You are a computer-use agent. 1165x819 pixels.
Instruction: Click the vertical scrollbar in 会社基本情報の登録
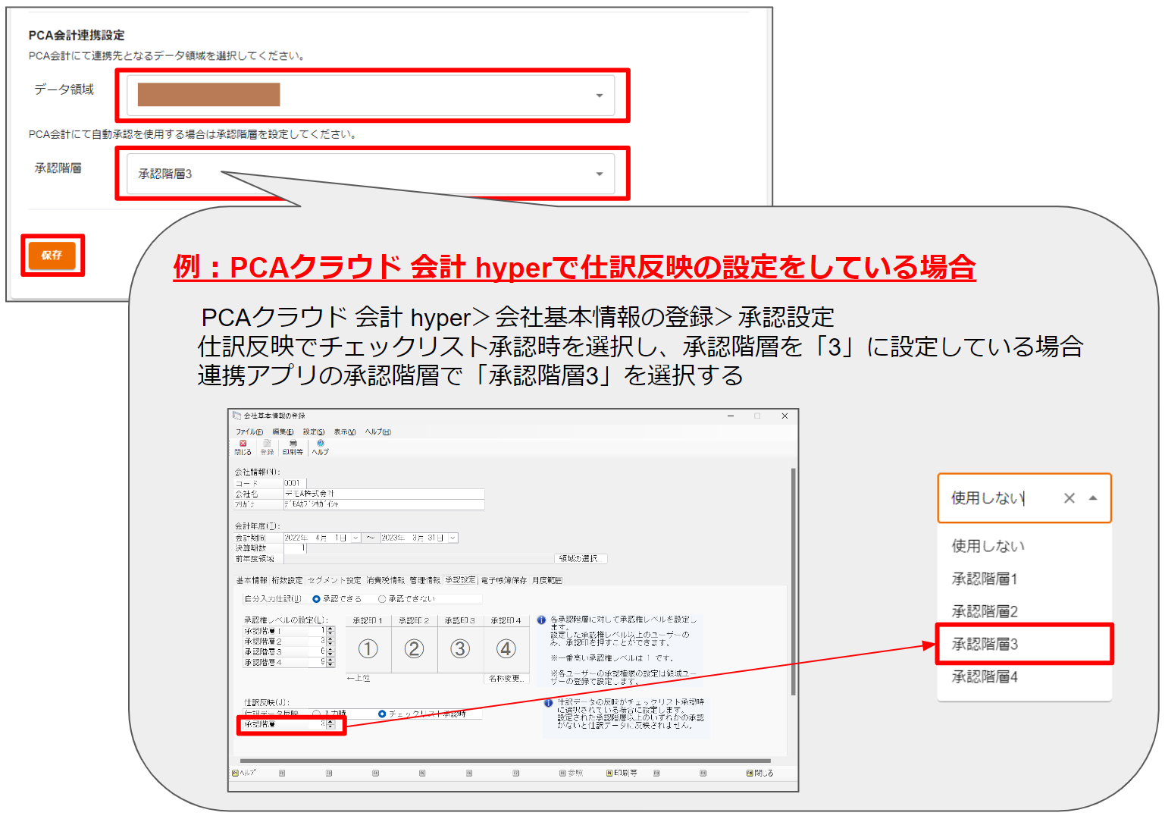pos(793,582)
